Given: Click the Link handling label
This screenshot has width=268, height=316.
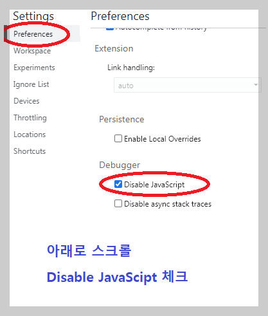Looking at the screenshot, I should pos(131,68).
